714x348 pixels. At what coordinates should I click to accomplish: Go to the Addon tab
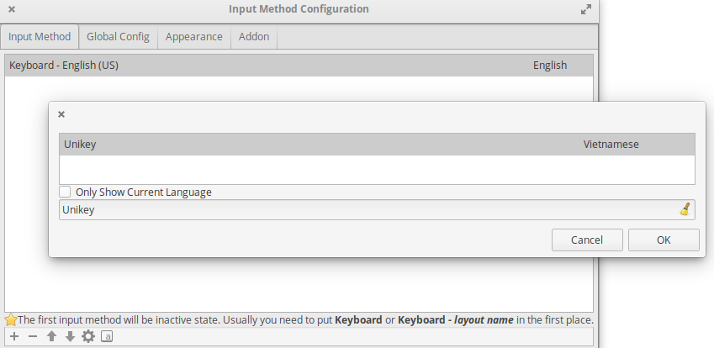(254, 37)
